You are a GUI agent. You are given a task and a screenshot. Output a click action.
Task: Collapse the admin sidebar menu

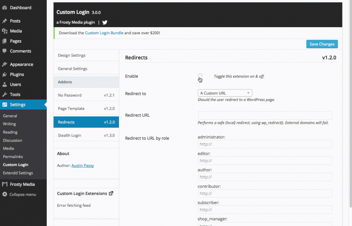19,194
